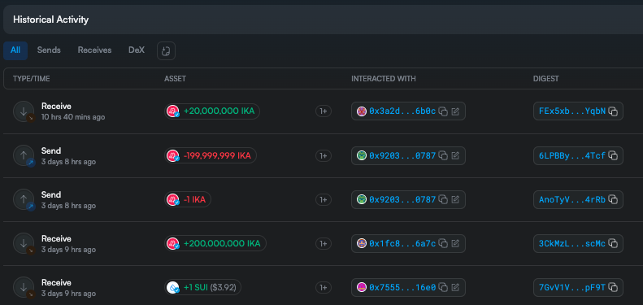643x305 pixels.
Task: Click the refresh icon beside DeX tab
Action: tap(166, 51)
